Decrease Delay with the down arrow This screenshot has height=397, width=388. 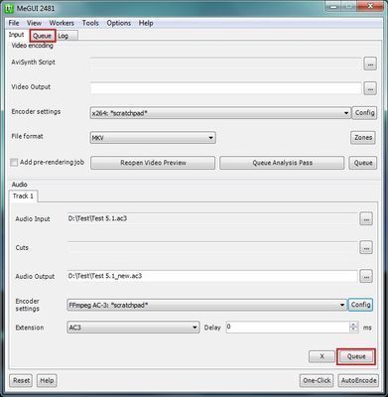[353, 330]
